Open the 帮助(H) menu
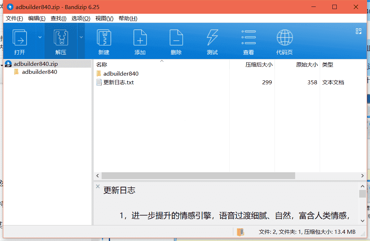The height and width of the screenshot is (241, 370). pyautogui.click(x=128, y=18)
